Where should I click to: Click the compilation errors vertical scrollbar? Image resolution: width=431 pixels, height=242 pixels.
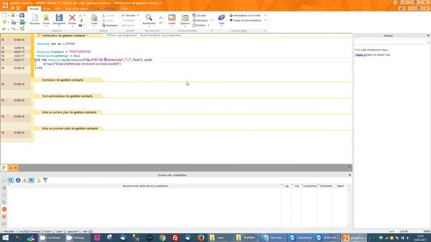pos(349,208)
